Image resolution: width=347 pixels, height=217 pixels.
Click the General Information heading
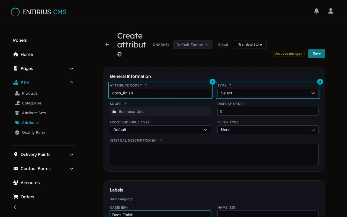[x=130, y=76]
